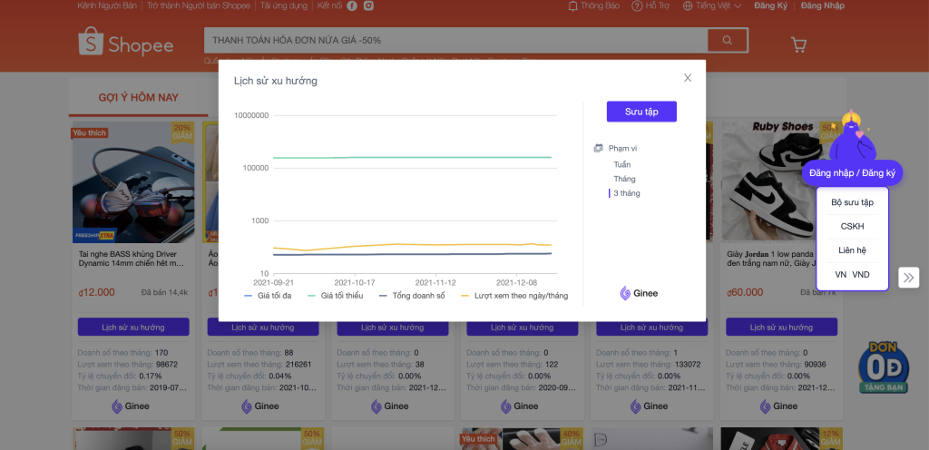Click the Phạm vi calendar icon

click(x=599, y=148)
